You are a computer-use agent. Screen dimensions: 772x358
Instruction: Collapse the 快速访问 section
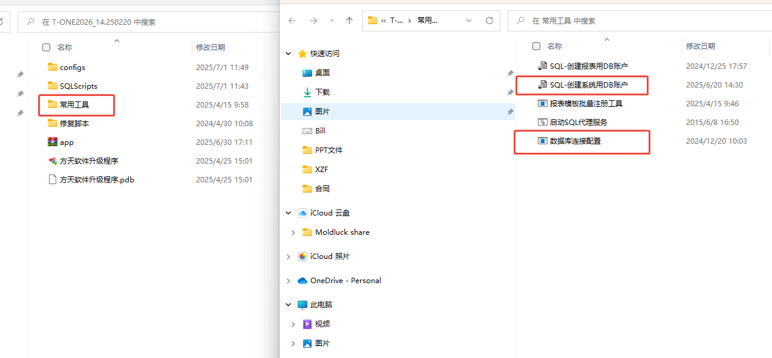[289, 53]
